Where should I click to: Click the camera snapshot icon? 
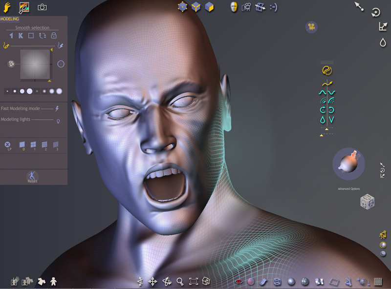42,7
